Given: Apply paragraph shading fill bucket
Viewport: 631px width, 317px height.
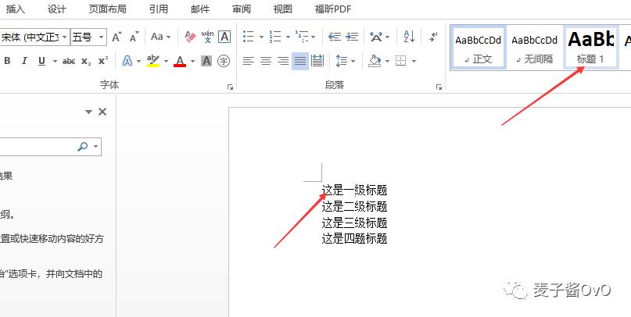Looking at the screenshot, I should tap(375, 61).
